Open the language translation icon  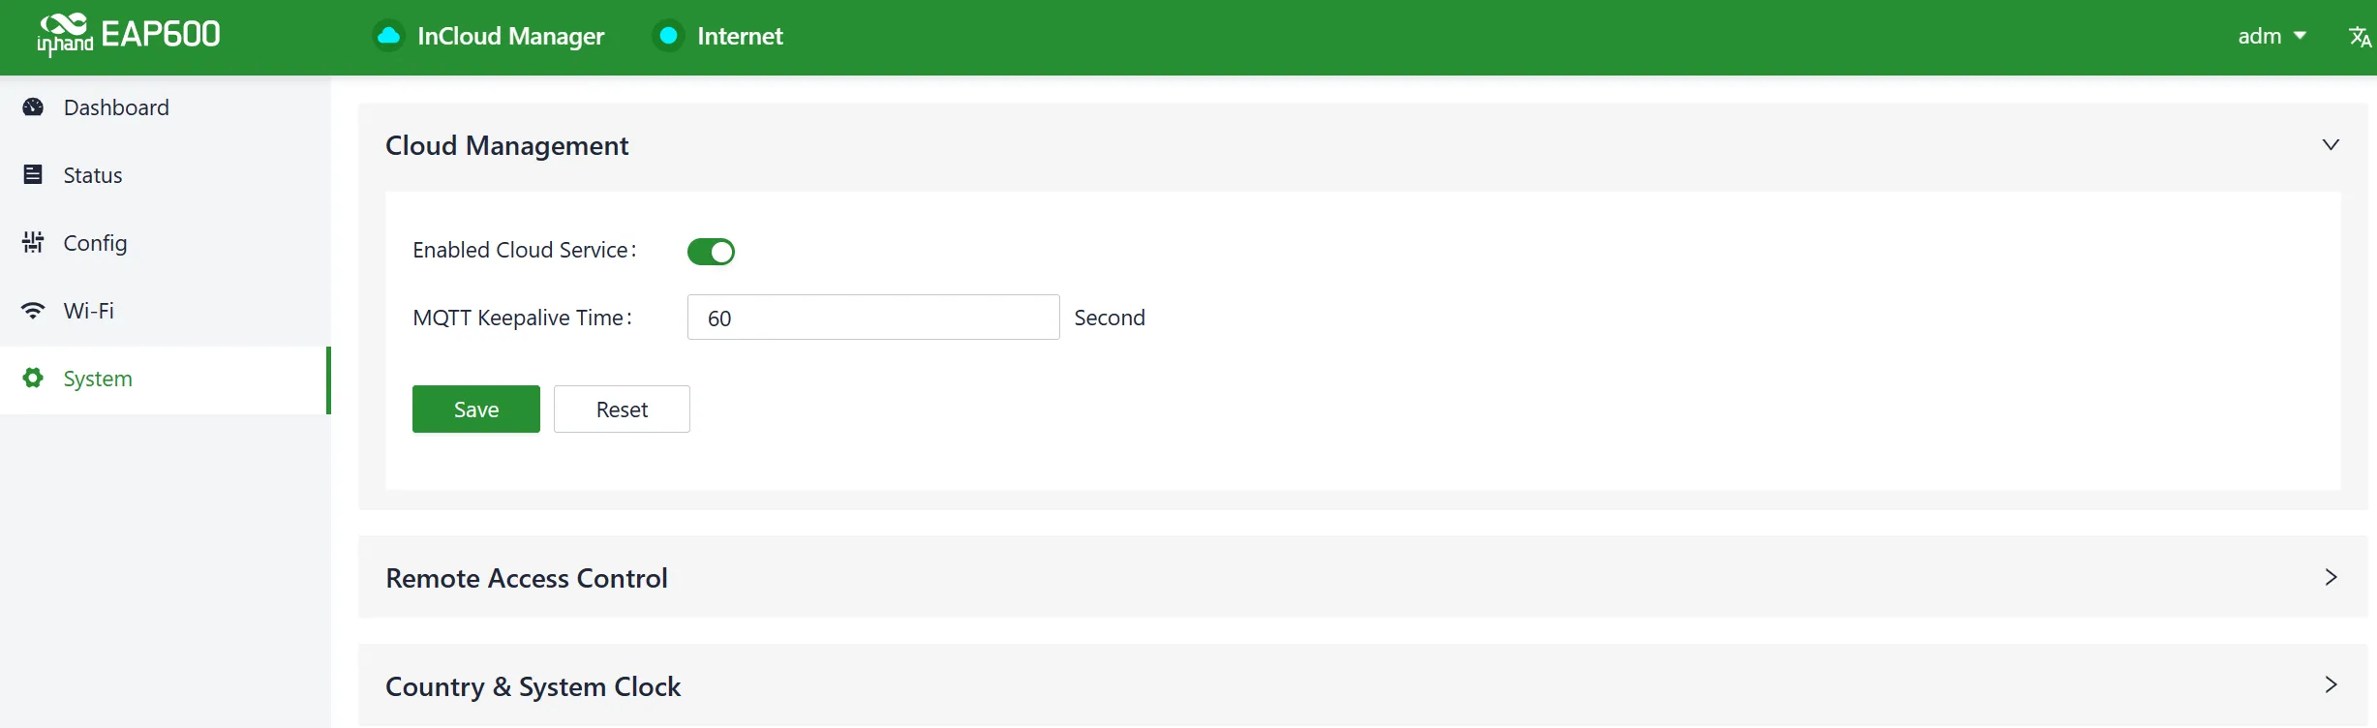(2360, 37)
